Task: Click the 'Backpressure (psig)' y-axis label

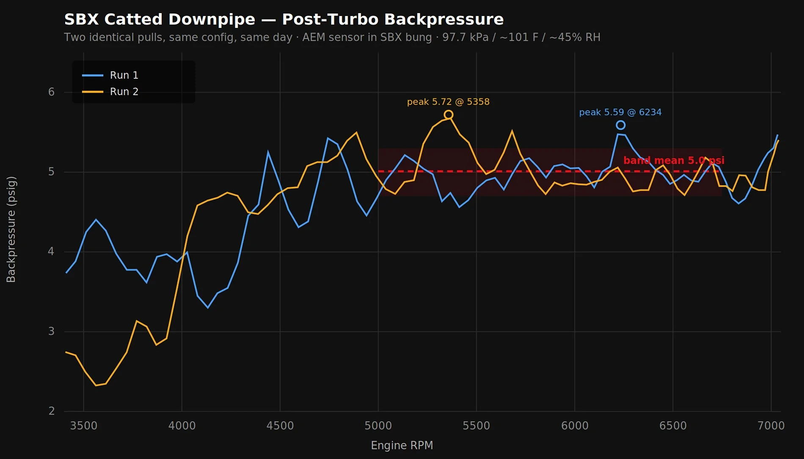Action: coord(11,229)
